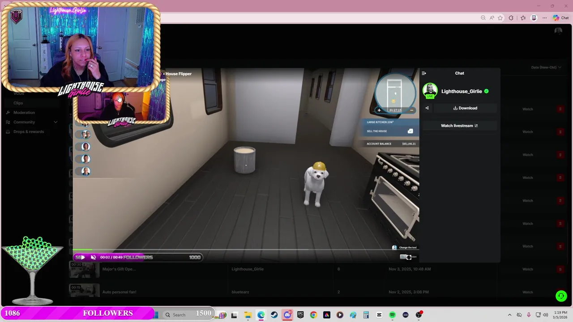
Task: Click the microphone tray icon
Action: pos(529,315)
